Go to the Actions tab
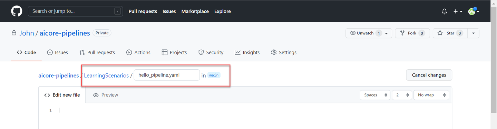The height and width of the screenshot is (129, 497). (138, 52)
